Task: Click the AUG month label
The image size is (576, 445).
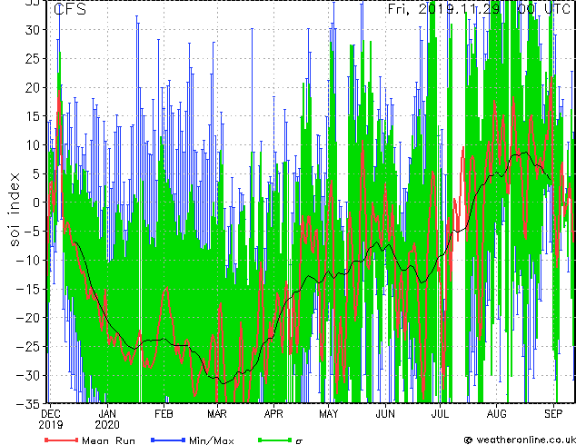Action: tap(496, 414)
